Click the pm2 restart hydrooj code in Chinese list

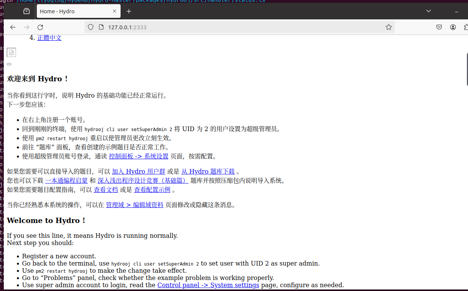(62, 138)
